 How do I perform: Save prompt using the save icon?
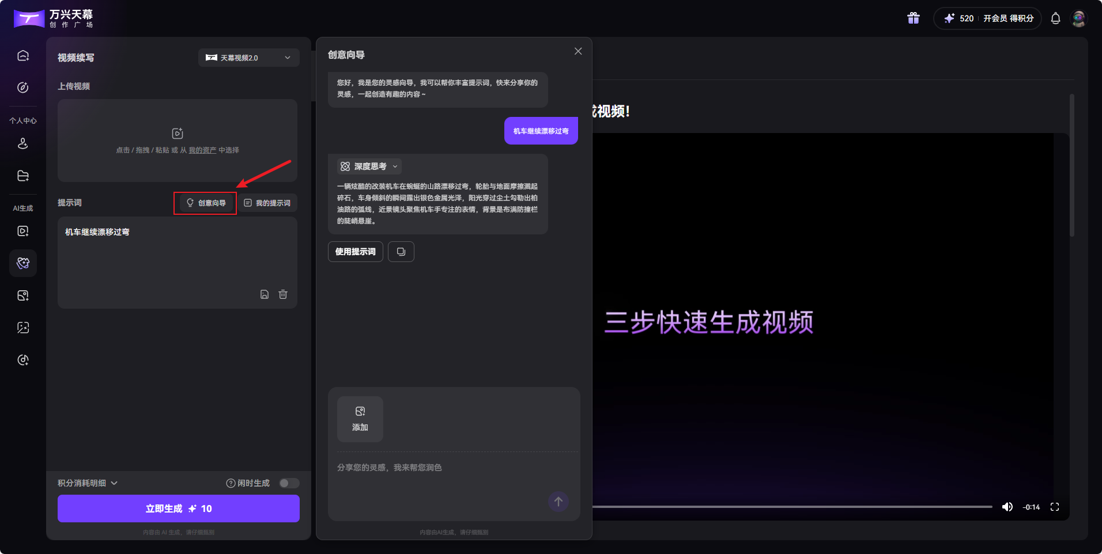tap(265, 294)
